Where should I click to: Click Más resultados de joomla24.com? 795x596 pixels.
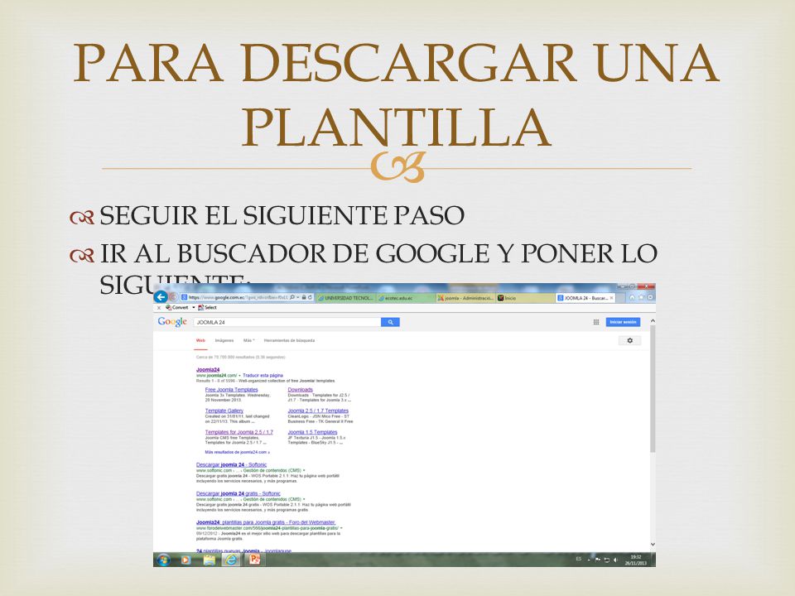click(x=238, y=452)
